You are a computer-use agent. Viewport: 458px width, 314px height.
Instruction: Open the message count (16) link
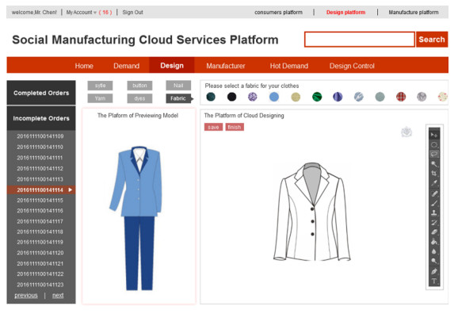tap(105, 12)
